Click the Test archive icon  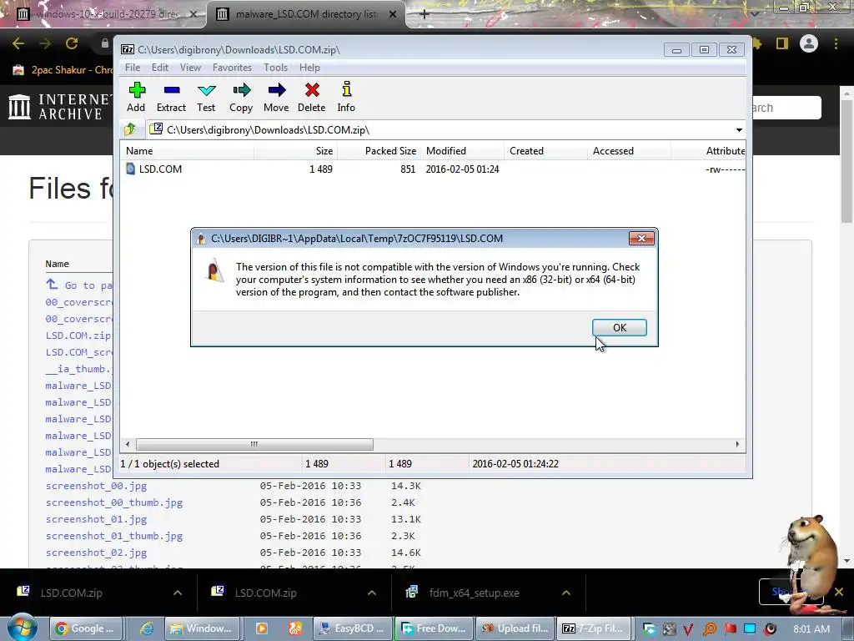[207, 90]
